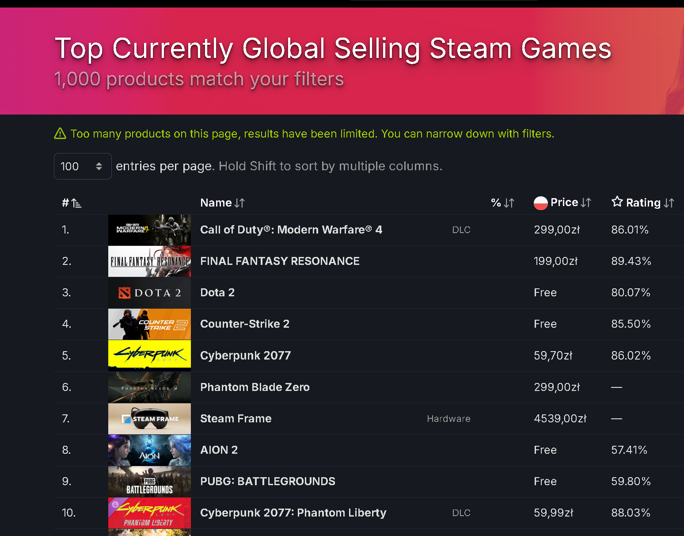
Task: Open Cyberpunk 2077 game link
Action: 246,356
